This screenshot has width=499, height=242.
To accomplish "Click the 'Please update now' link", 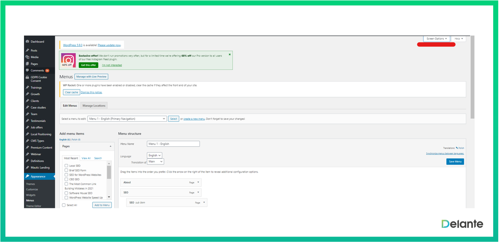I will (109, 45).
